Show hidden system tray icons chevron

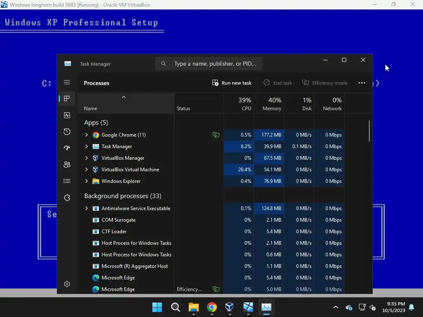click(335, 307)
